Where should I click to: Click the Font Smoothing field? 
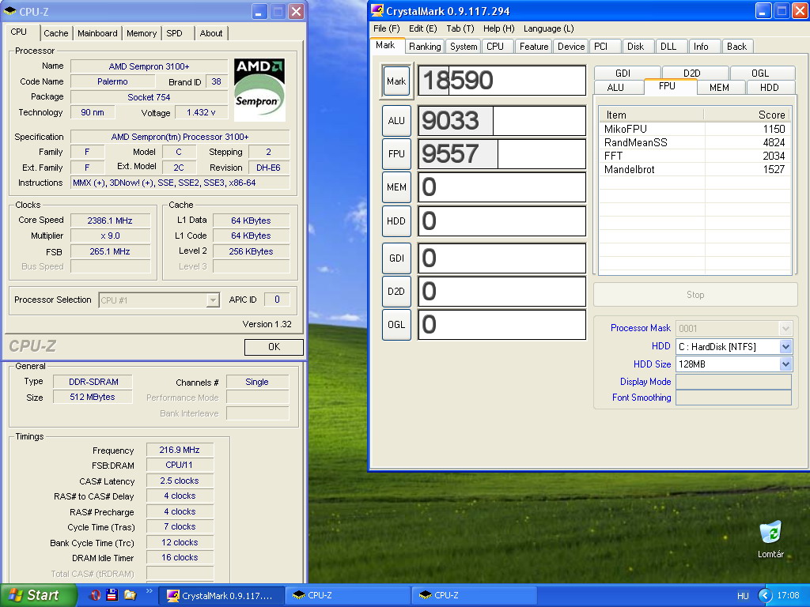[733, 398]
